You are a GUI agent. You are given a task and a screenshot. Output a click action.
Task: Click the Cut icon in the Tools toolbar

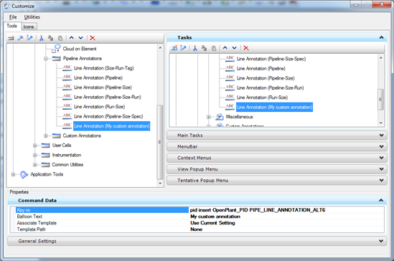(x=42, y=38)
